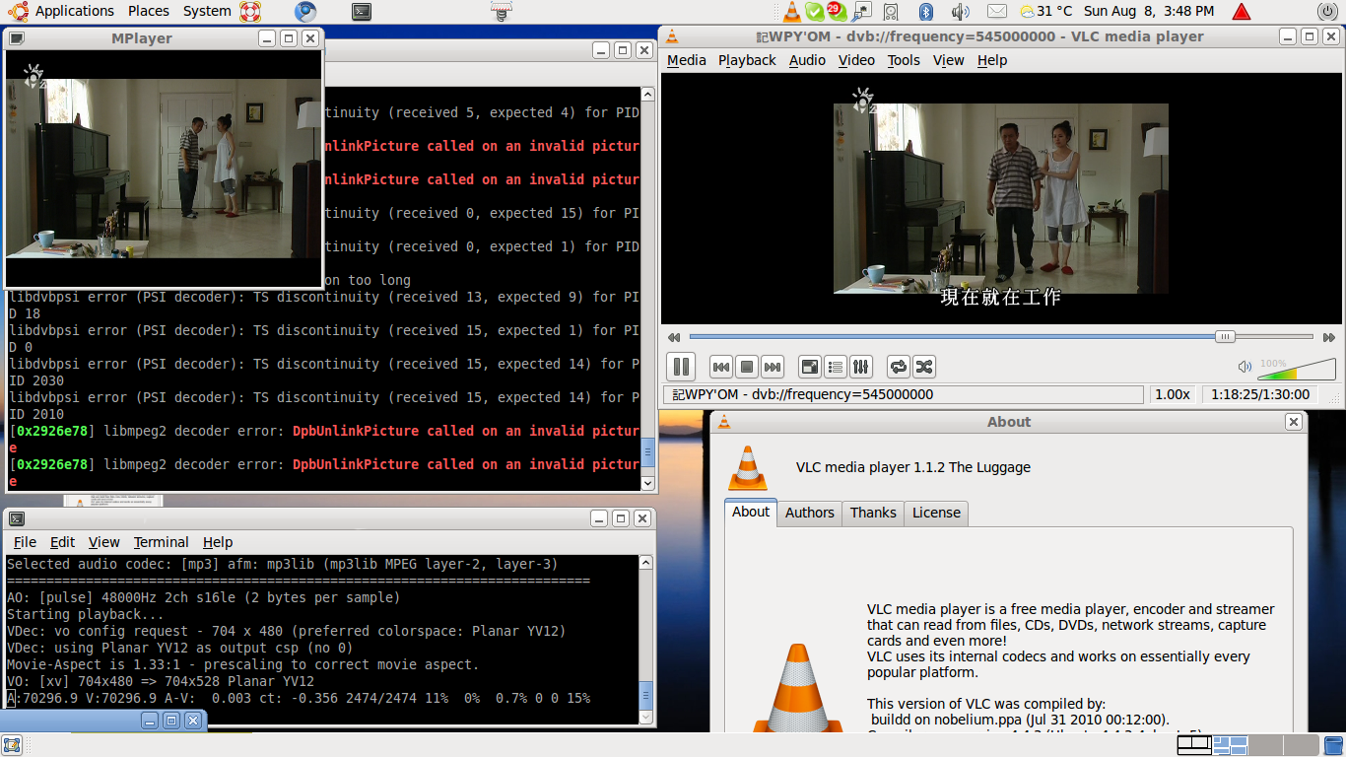Screen dimensions: 1346x757
Task: Open terminal File menu
Action: [x=25, y=542]
